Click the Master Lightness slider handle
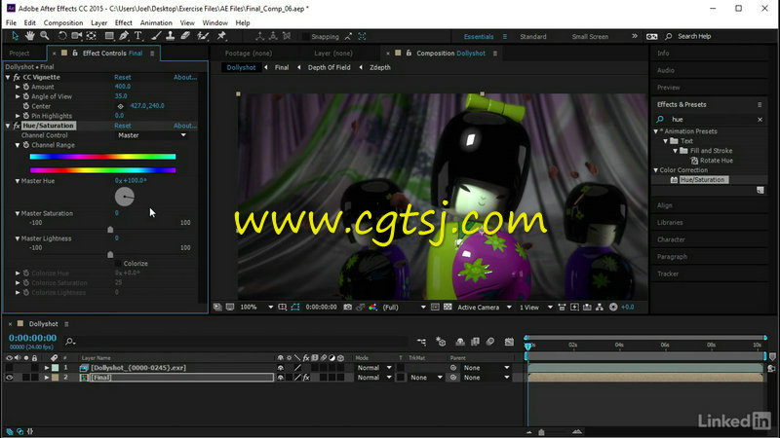This screenshot has width=780, height=438. (x=110, y=254)
